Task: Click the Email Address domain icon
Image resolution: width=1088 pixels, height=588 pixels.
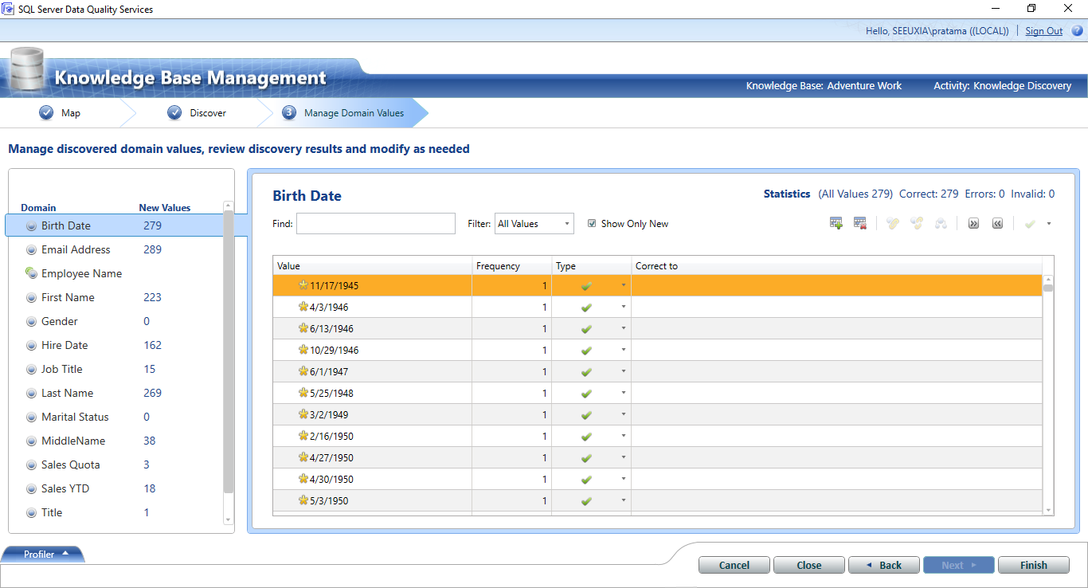Action: (31, 249)
